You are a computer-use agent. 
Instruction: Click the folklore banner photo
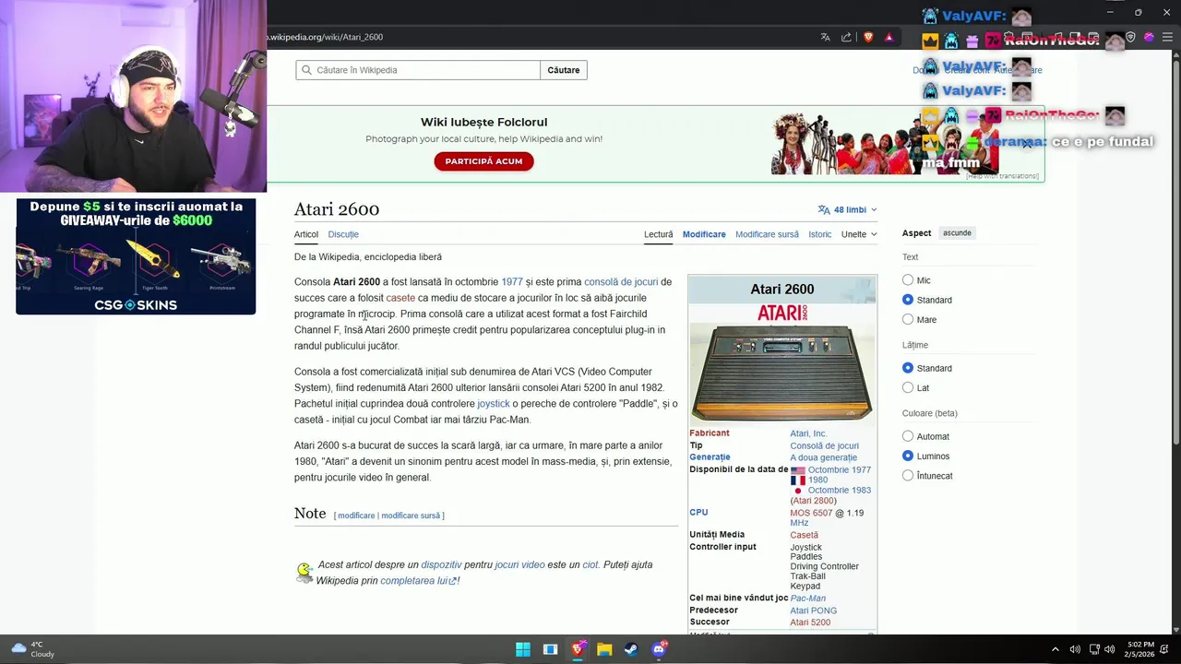point(885,144)
